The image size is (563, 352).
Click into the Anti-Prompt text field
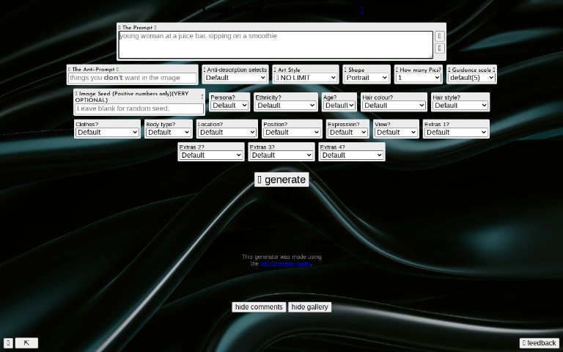tap(132, 78)
